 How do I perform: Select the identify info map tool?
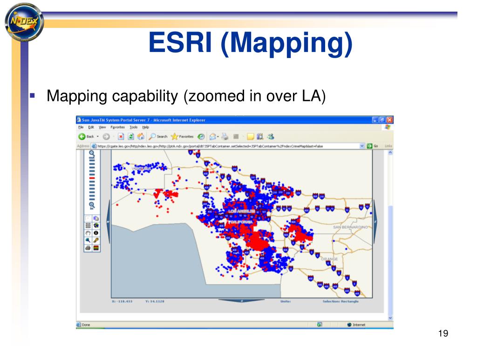[x=96, y=233]
